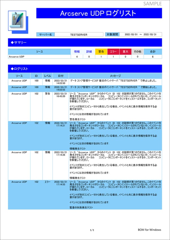Click the 情報 column header in summary
The height and width of the screenshot is (240, 170).
point(77,52)
